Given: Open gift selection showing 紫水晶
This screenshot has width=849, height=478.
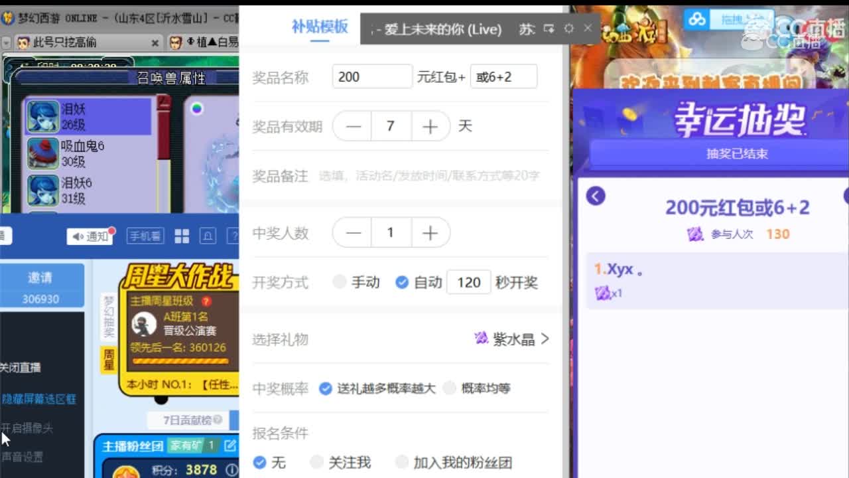Looking at the screenshot, I should tap(511, 339).
